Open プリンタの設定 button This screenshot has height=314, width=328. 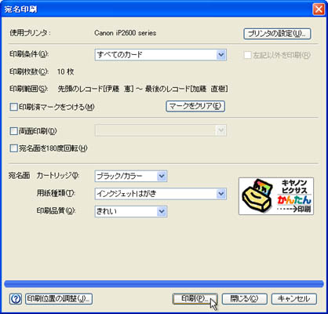(277, 34)
